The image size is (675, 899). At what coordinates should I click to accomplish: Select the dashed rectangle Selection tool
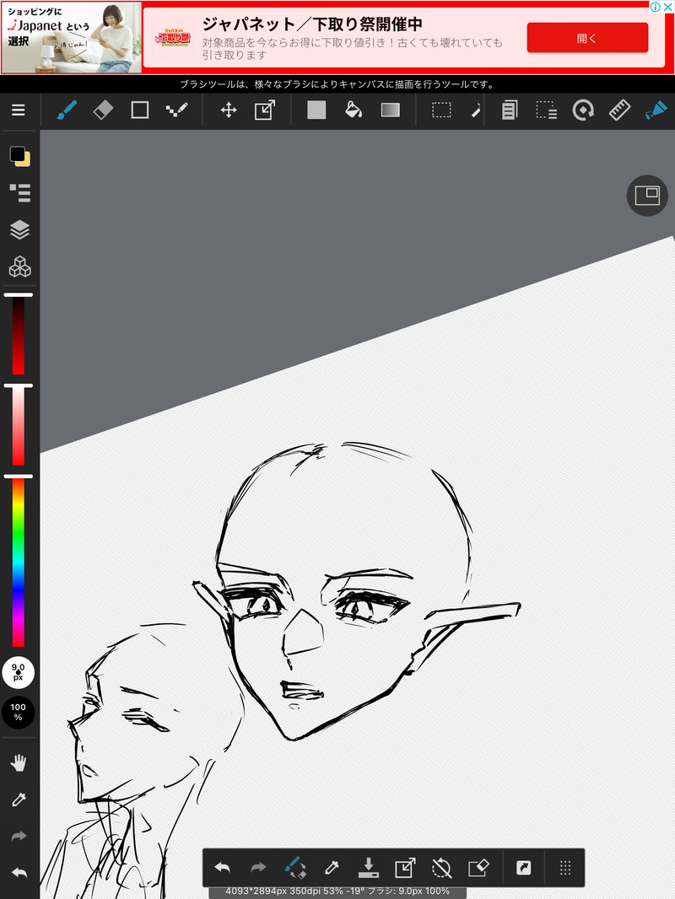[441, 110]
